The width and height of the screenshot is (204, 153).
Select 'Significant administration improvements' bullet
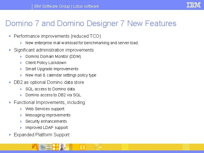point(54,50)
